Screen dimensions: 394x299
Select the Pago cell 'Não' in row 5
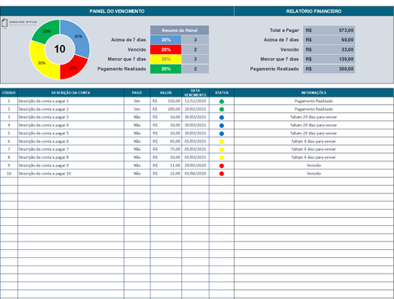tap(137, 134)
